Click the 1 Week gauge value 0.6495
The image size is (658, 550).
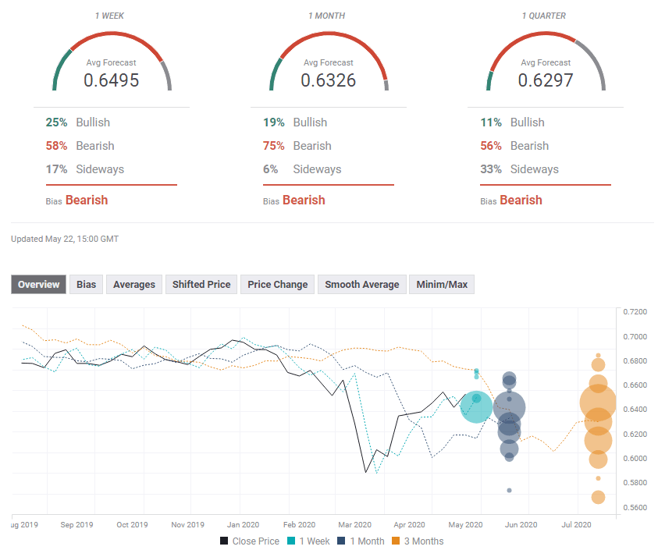(112, 80)
